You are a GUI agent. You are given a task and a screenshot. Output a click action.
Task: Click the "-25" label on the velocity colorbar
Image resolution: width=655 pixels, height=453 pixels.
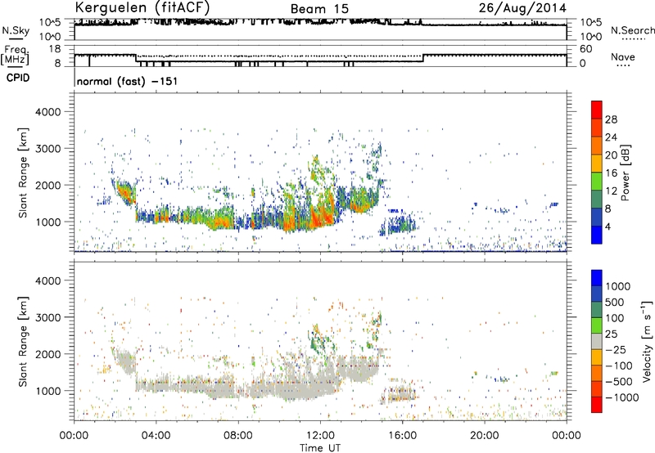tap(616, 349)
